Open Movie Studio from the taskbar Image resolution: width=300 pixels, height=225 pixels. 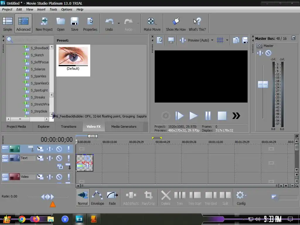[79, 219]
